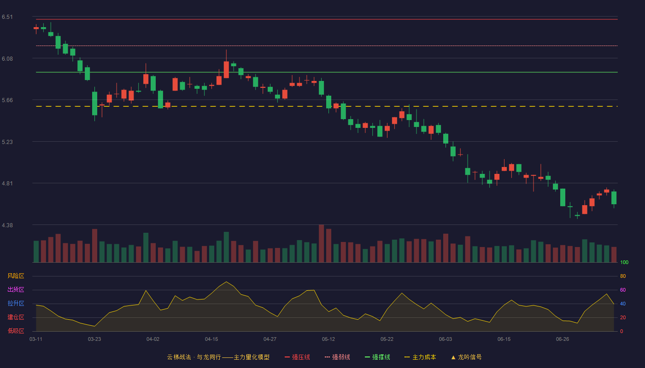Select the 低吸区 zone label
The image size is (645, 368).
coord(16,331)
